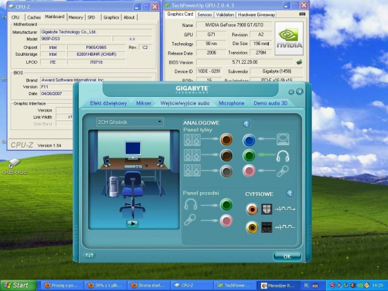Viewport: 388px width, 291px height.
Task: Click the Safely Remove Hardware tray icon
Action: [x=346, y=285]
